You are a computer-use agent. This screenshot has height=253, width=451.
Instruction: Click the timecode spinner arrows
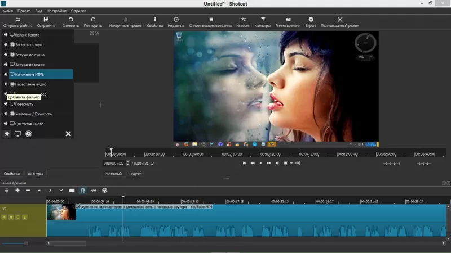click(127, 163)
